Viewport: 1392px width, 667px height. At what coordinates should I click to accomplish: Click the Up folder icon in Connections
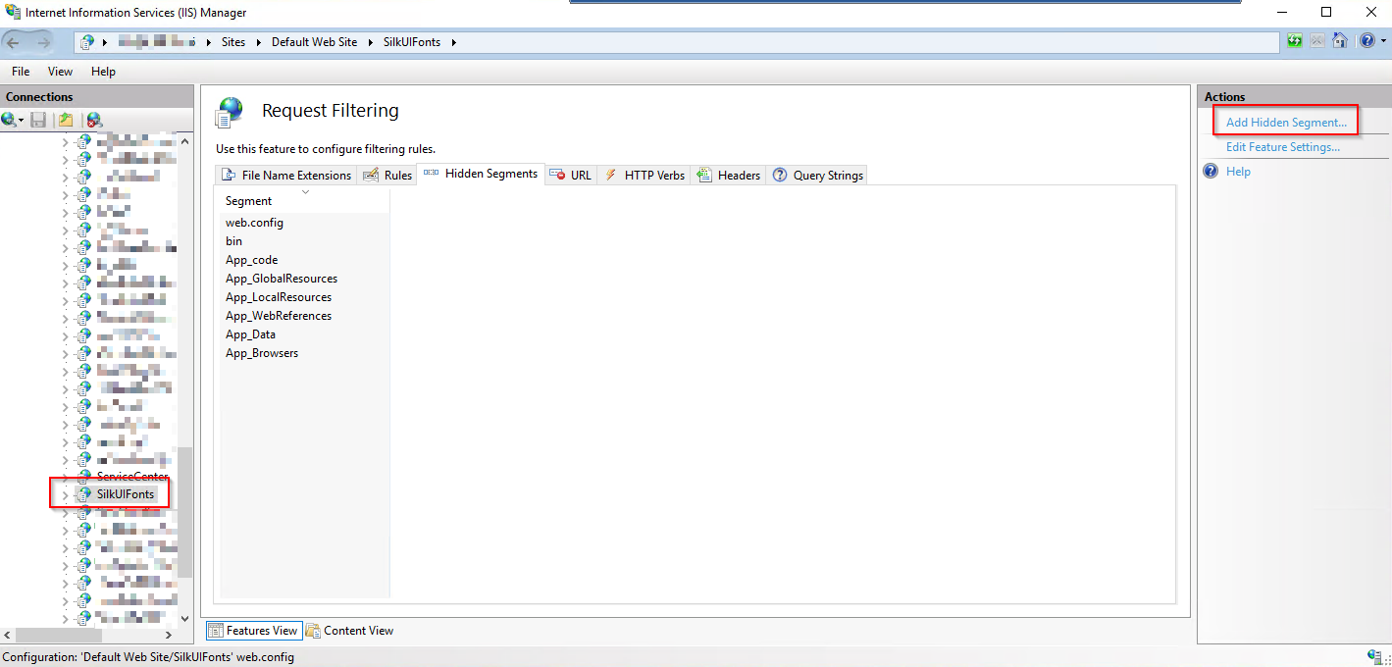click(x=65, y=120)
